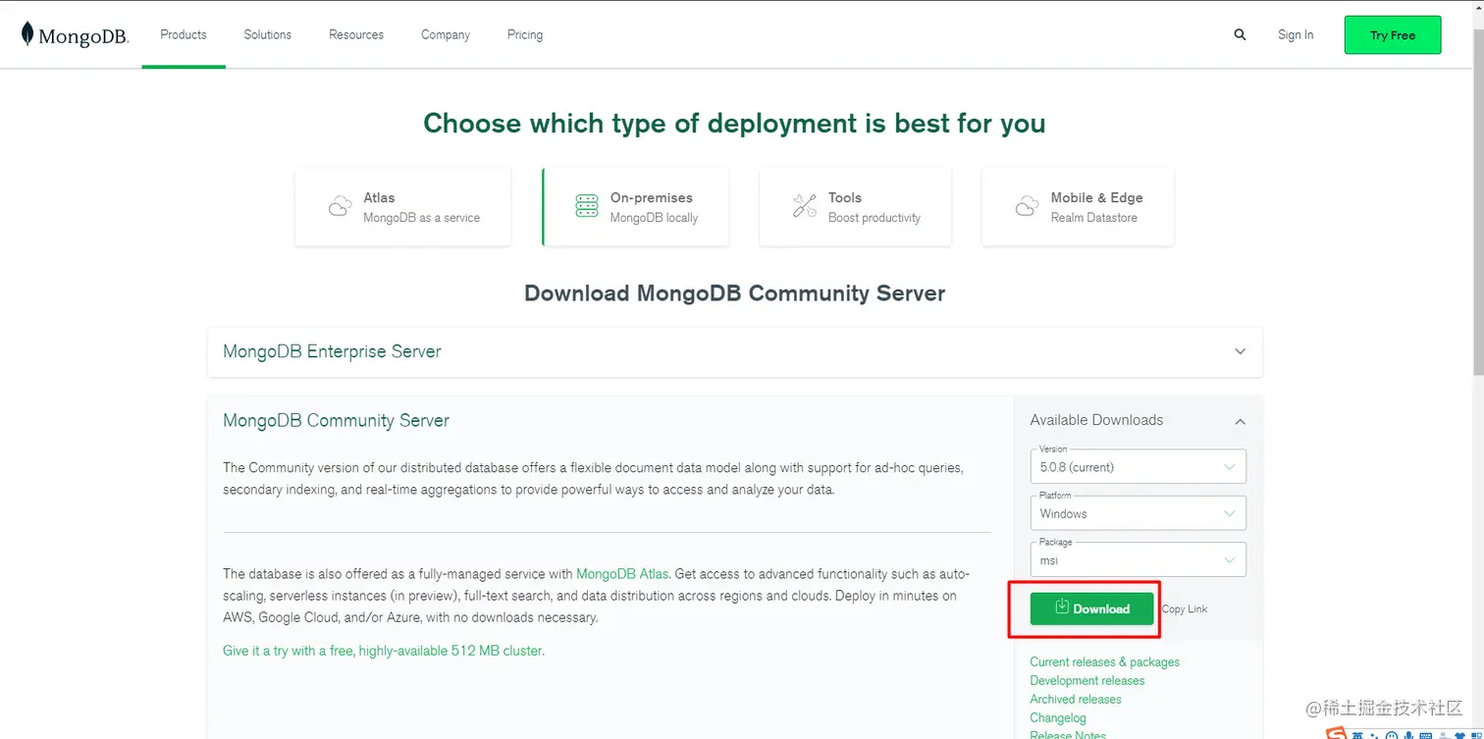Select the Mobile & Edge card

coord(1078,206)
